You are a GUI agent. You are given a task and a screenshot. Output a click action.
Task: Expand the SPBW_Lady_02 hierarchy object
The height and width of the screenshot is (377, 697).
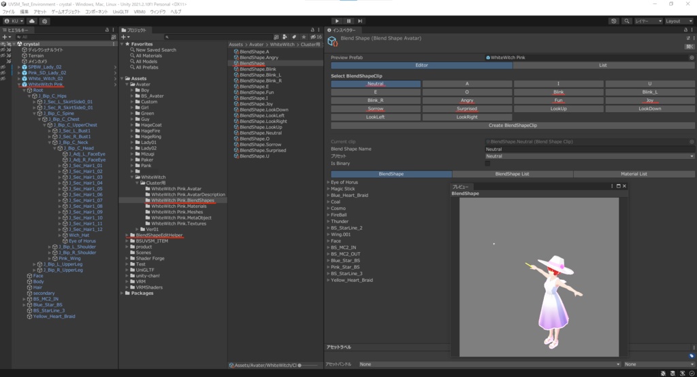[19, 67]
